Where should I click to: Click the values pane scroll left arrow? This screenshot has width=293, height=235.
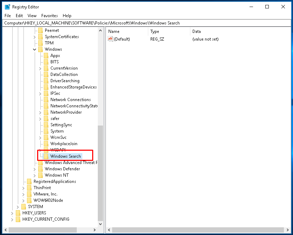(x=109, y=230)
